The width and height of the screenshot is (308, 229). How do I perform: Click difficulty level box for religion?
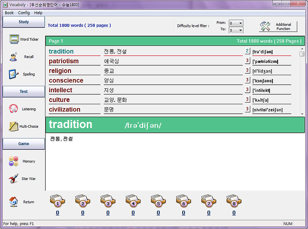pos(247,70)
